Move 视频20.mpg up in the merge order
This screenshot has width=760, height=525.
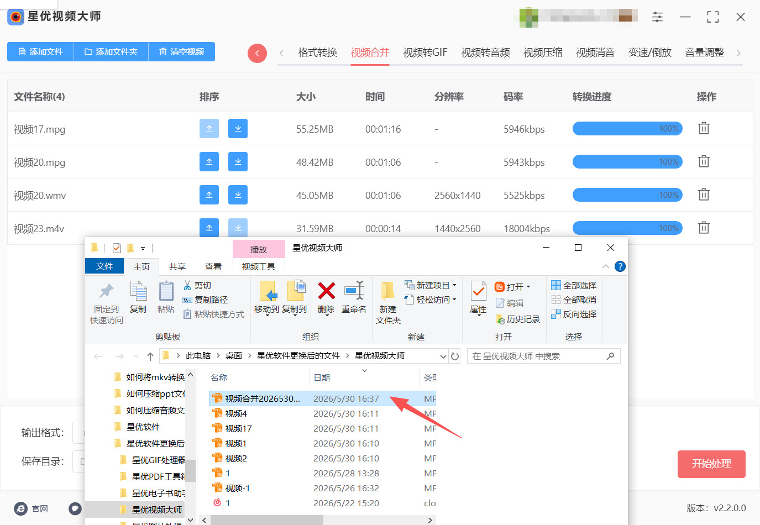point(209,162)
